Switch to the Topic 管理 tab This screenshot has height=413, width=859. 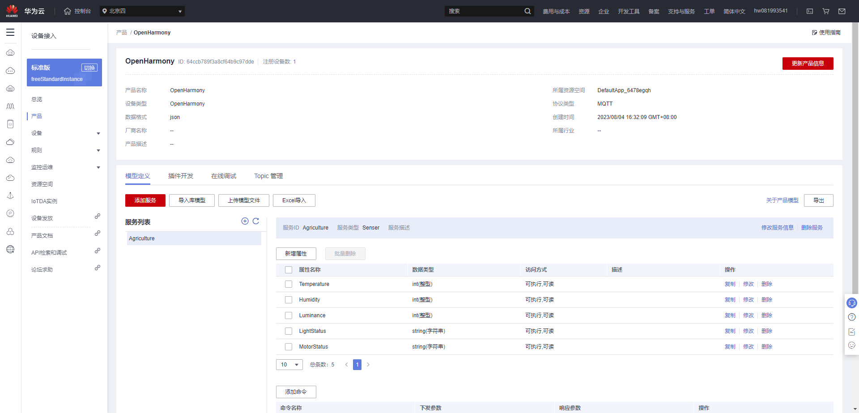pos(268,176)
